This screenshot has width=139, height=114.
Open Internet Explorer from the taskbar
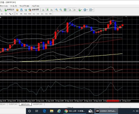coord(59,111)
